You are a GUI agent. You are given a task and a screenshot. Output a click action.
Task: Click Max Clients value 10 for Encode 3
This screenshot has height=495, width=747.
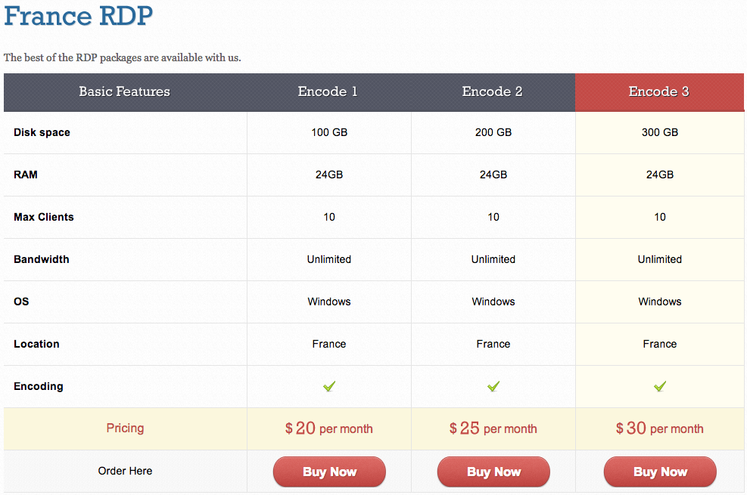(660, 217)
